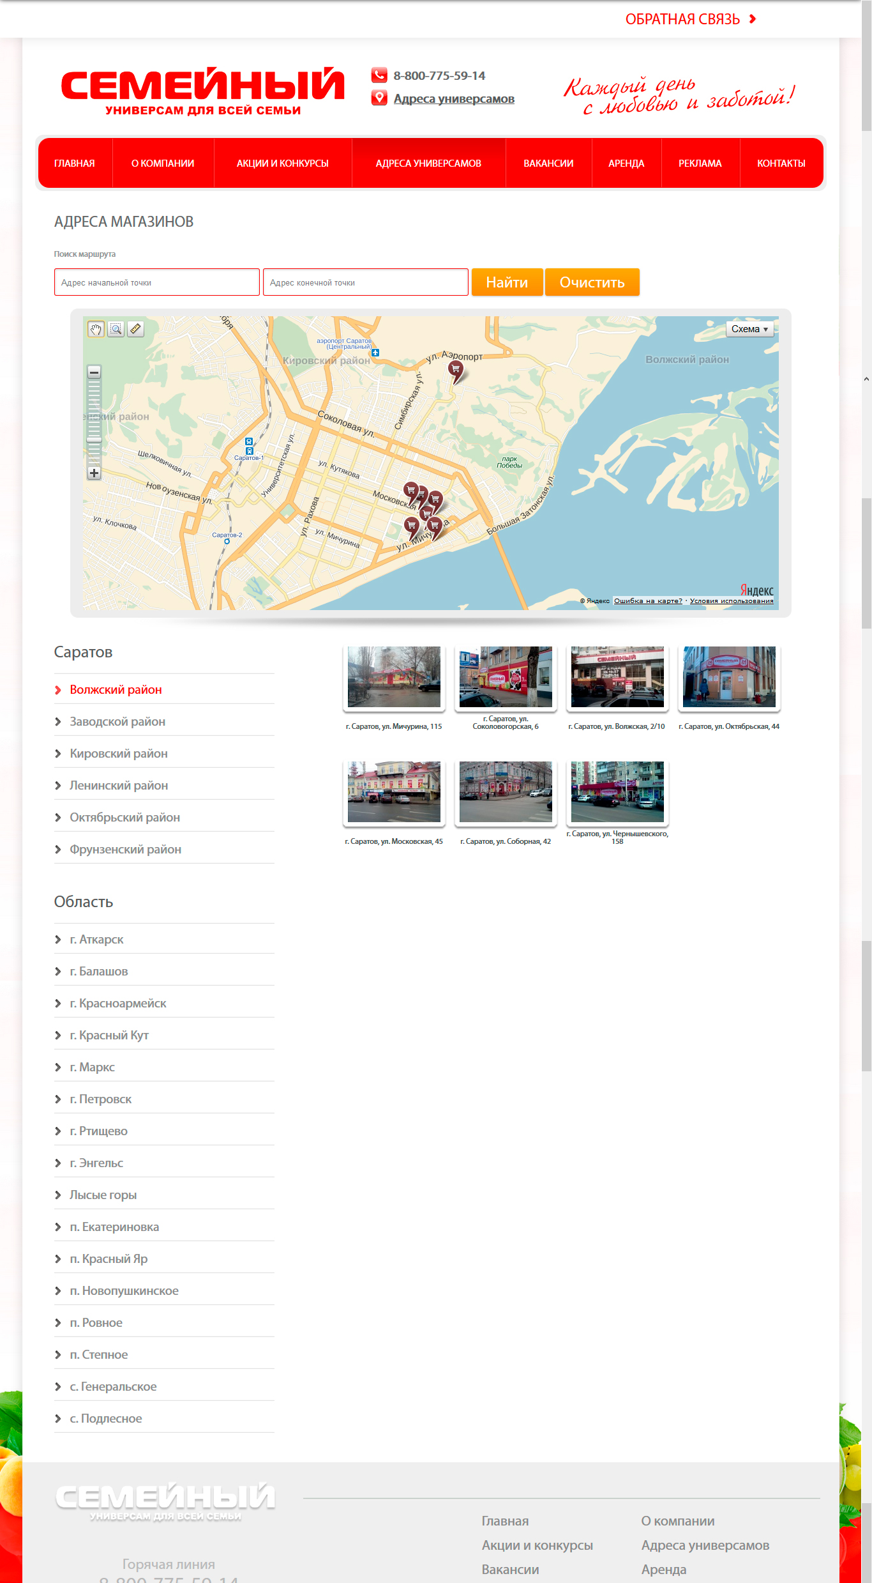Click into the Адрес конечной точки field
Viewport: 872px width, 1583px height.
[366, 282]
